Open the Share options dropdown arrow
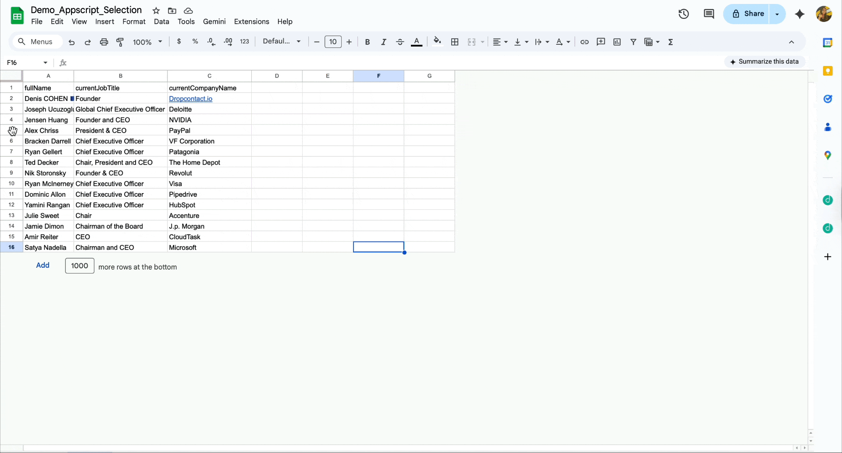 click(x=777, y=14)
